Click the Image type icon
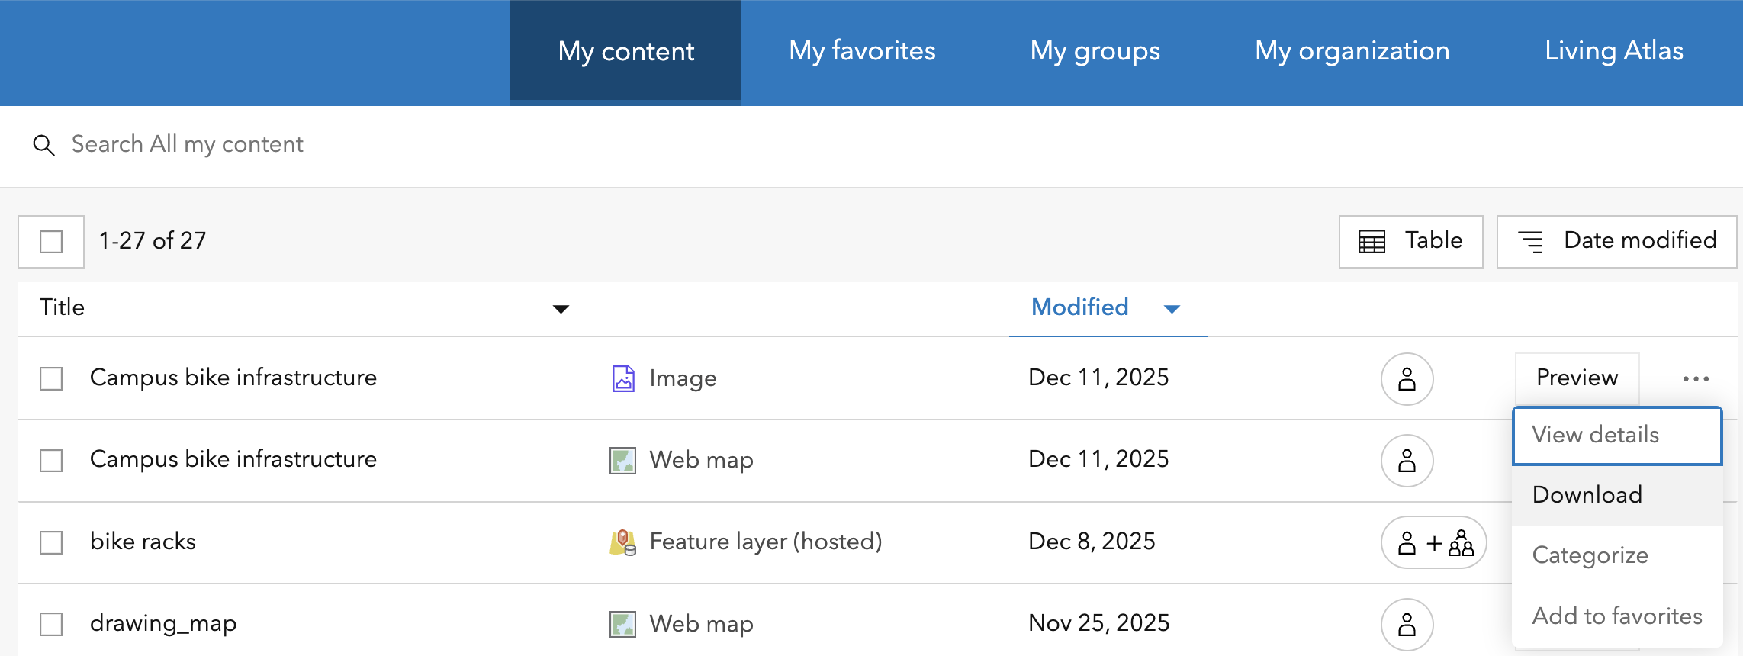The width and height of the screenshot is (1743, 656). [623, 378]
